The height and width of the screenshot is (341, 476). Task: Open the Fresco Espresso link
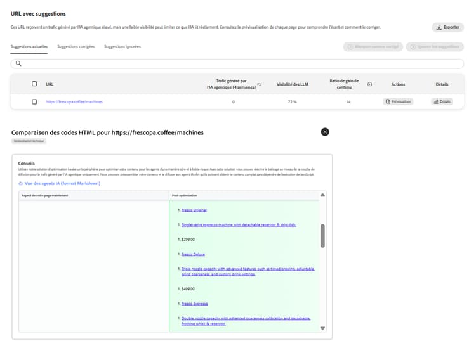coord(195,304)
